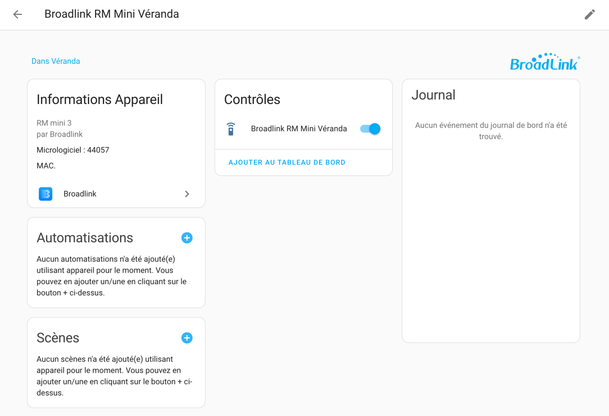Expand Broadlink integration with chevron arrow
Screen dimensions: 609x416
pos(187,194)
